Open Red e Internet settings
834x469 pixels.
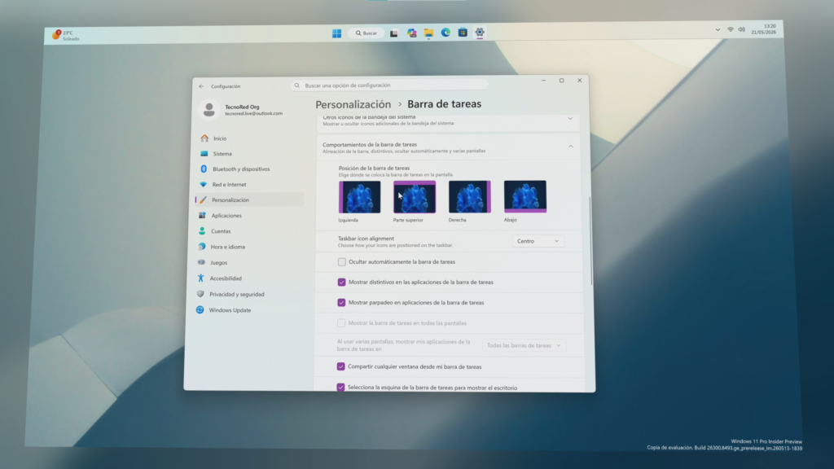click(x=249, y=185)
